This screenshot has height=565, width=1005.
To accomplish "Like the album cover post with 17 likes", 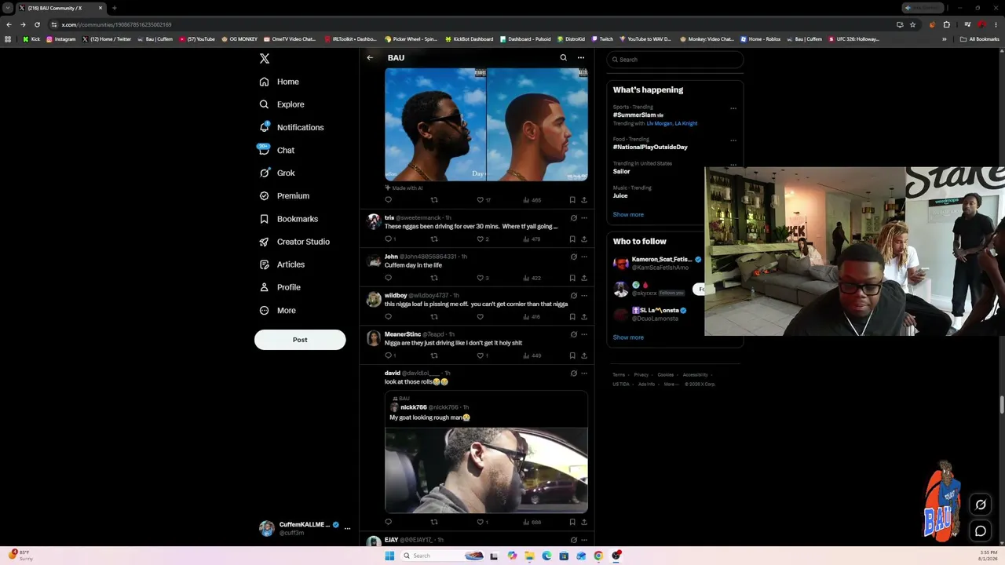I will pyautogui.click(x=481, y=200).
